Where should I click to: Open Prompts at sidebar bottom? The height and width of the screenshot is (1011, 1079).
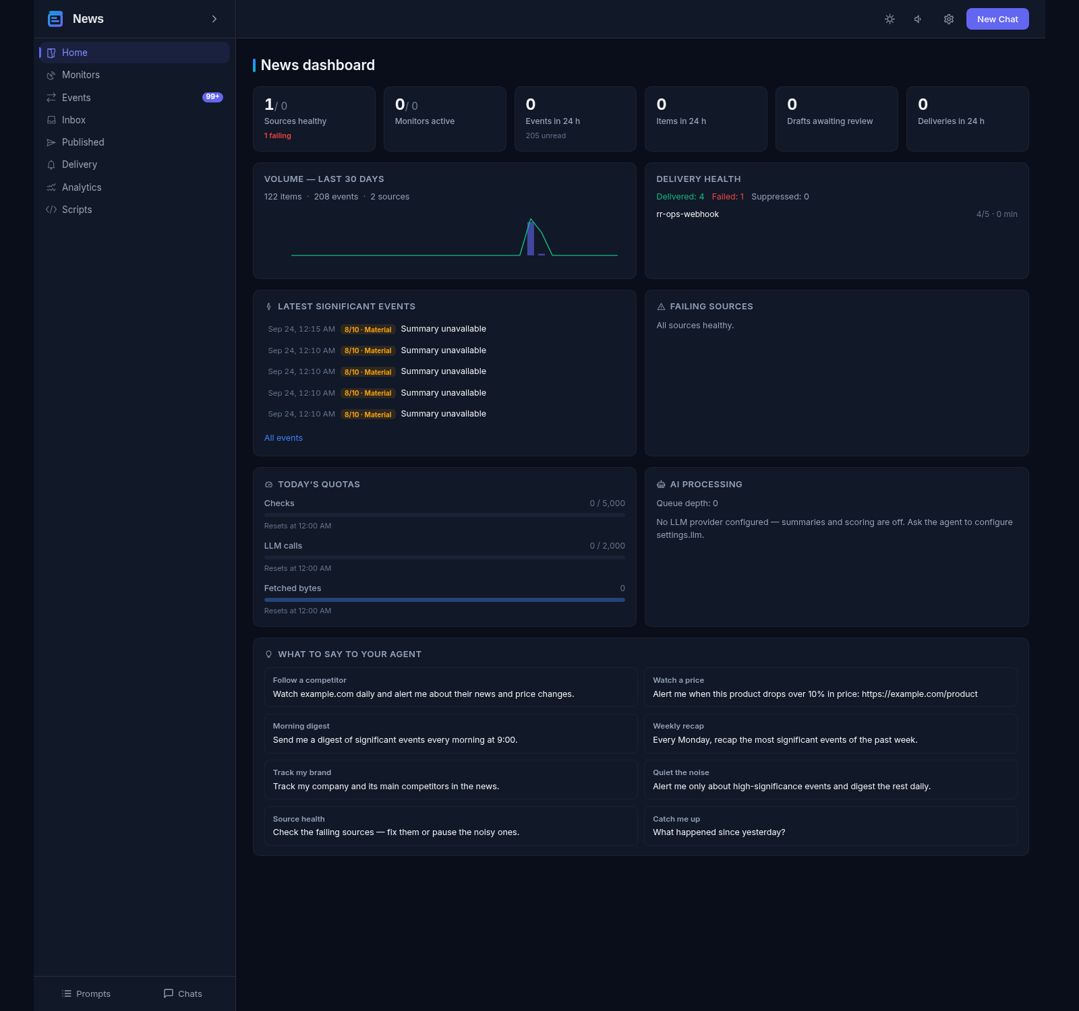point(86,993)
